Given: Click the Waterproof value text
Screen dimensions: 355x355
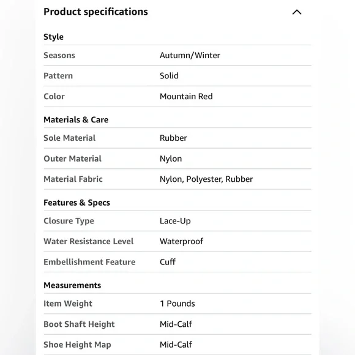Looking at the screenshot, I should tap(181, 241).
